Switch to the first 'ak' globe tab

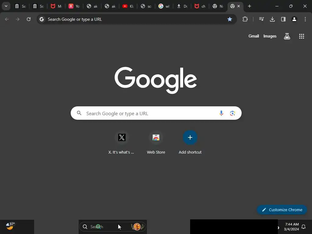click(92, 6)
